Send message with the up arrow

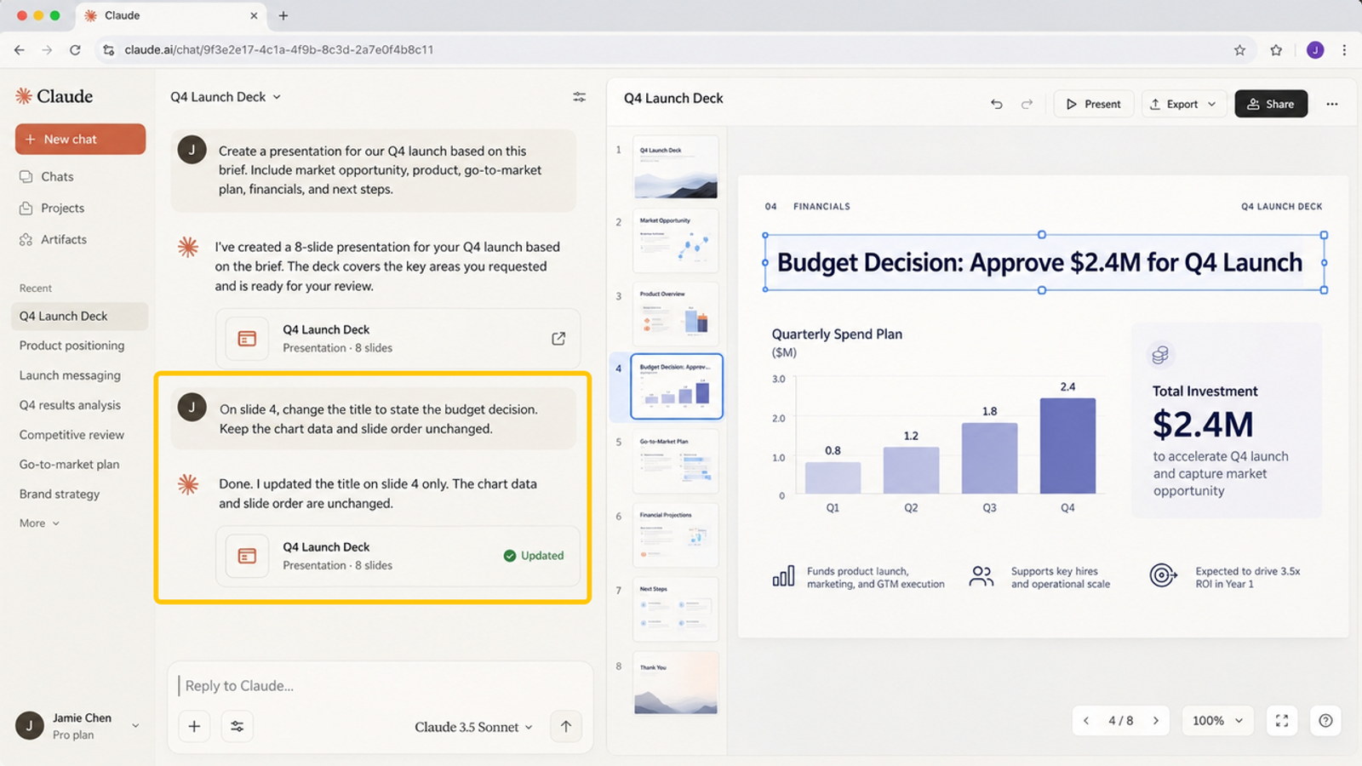click(566, 726)
